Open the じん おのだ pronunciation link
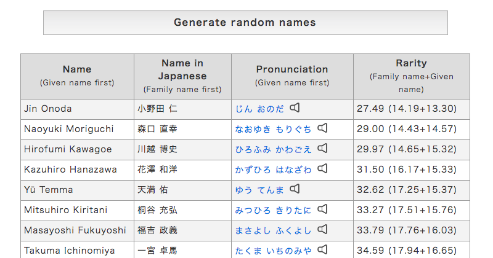Viewport: 493px width, 258px height. (x=259, y=109)
